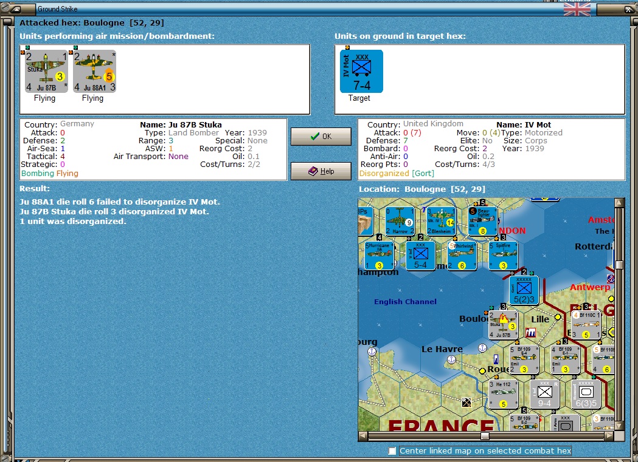Click the Bf 109 E-1 Emil counter
Image resolution: width=638 pixels, height=462 pixels.
point(565,359)
